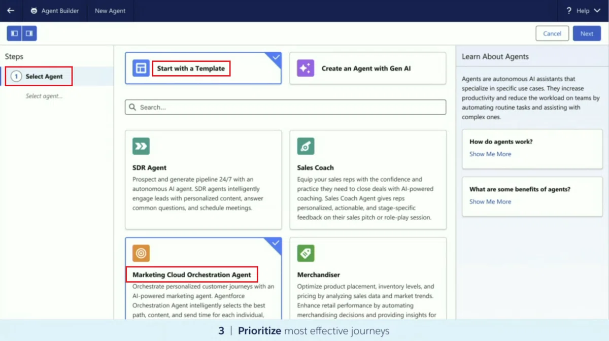The width and height of the screenshot is (609, 341).
Task: Click the Sales Coach description text
Action: pyautogui.click(x=364, y=198)
